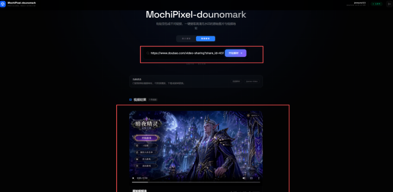The width and height of the screenshot is (393, 192).
Task: Click the logout icon in top-right corner
Action: pos(389,4)
